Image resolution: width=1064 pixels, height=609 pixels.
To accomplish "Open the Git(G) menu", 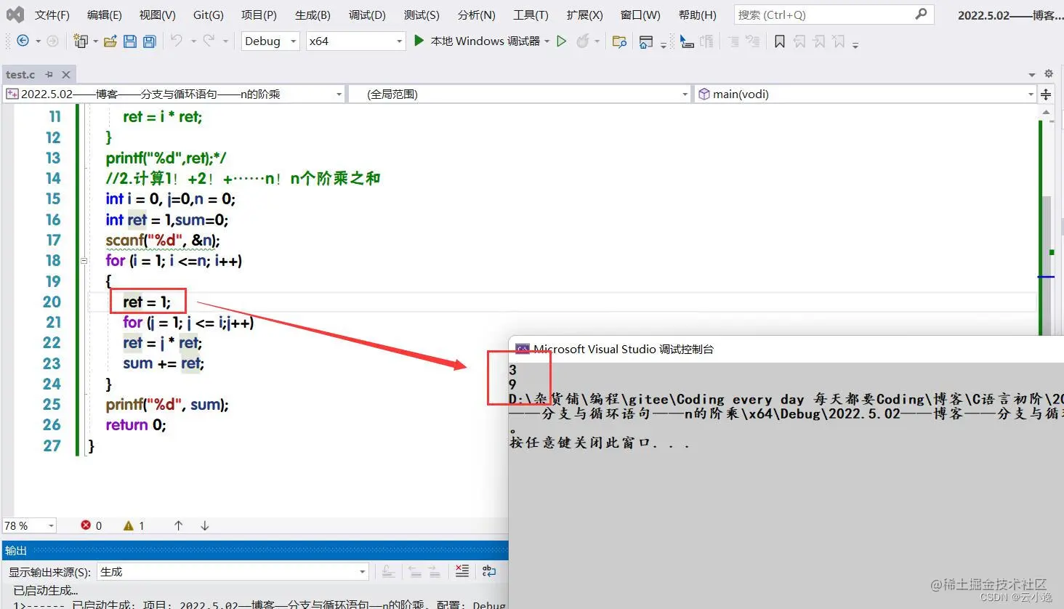I will [x=209, y=15].
